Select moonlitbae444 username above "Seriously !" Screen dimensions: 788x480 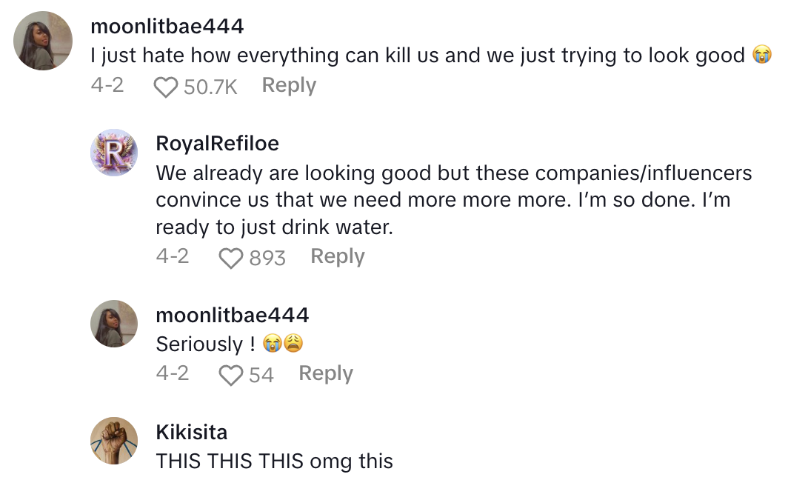click(x=233, y=315)
